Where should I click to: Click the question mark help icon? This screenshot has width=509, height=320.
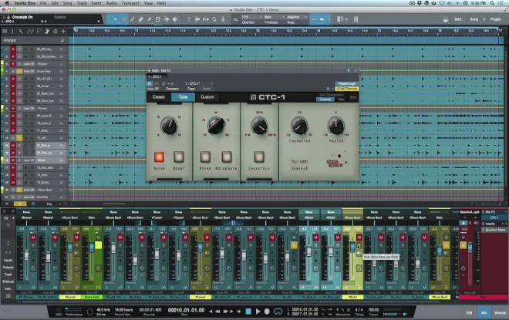[189, 19]
